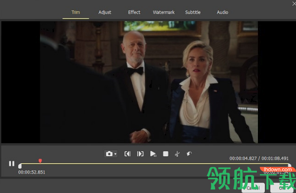The image size is (296, 193).
Task: Set trim start point with left bracket icon
Action: coord(127,154)
